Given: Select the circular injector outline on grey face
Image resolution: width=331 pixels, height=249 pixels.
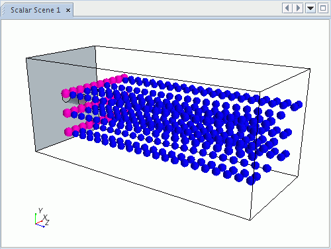Looking at the screenshot, I should pyautogui.click(x=66, y=99).
